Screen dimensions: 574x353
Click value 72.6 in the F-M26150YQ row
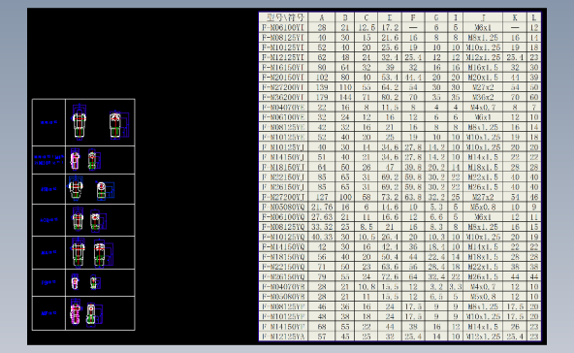coord(390,276)
